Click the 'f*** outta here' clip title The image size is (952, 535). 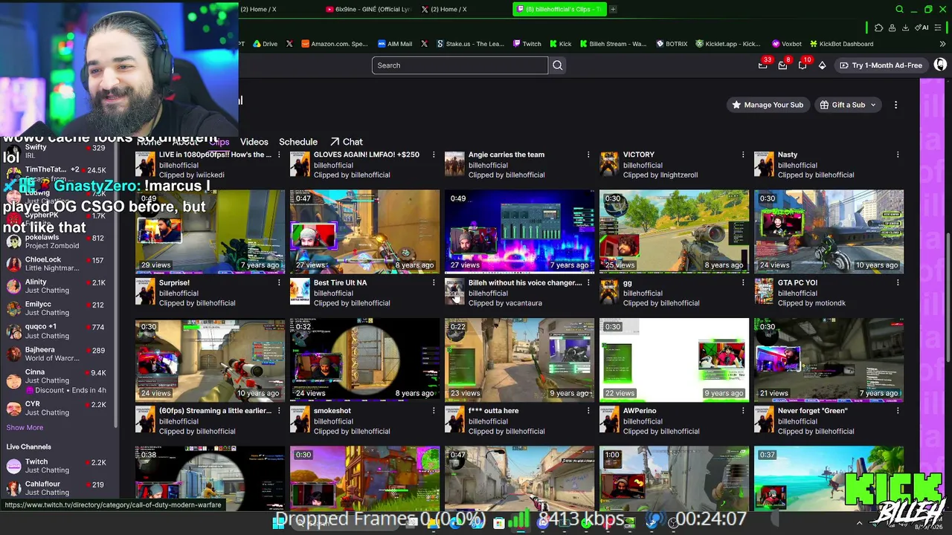click(493, 411)
